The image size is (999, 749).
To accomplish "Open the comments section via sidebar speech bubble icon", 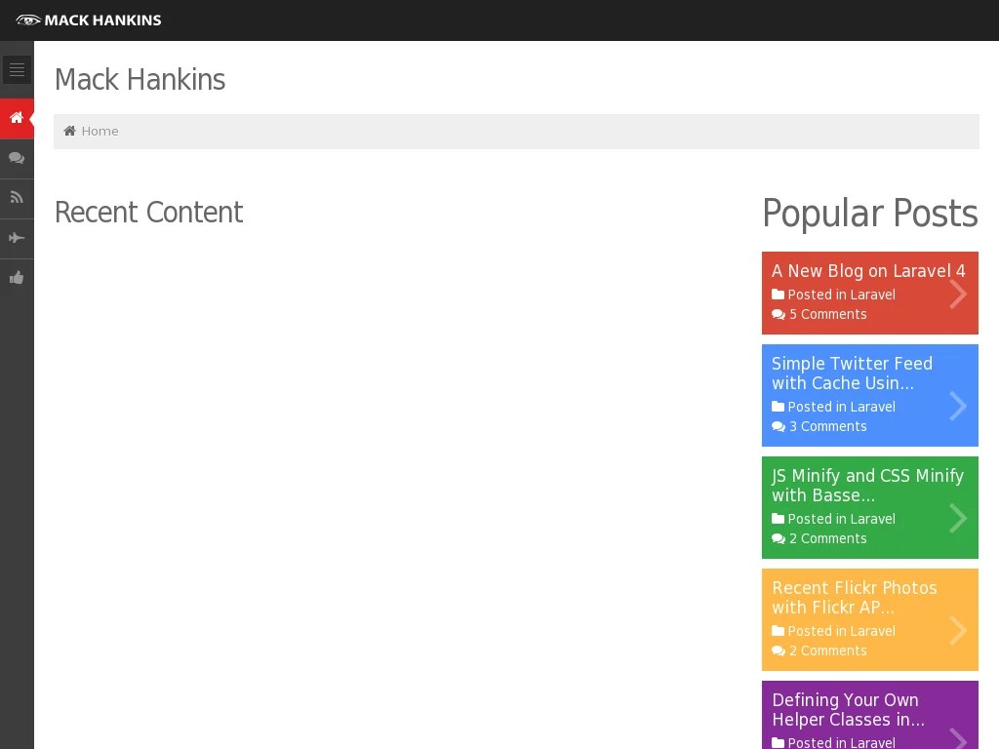I will [x=17, y=158].
